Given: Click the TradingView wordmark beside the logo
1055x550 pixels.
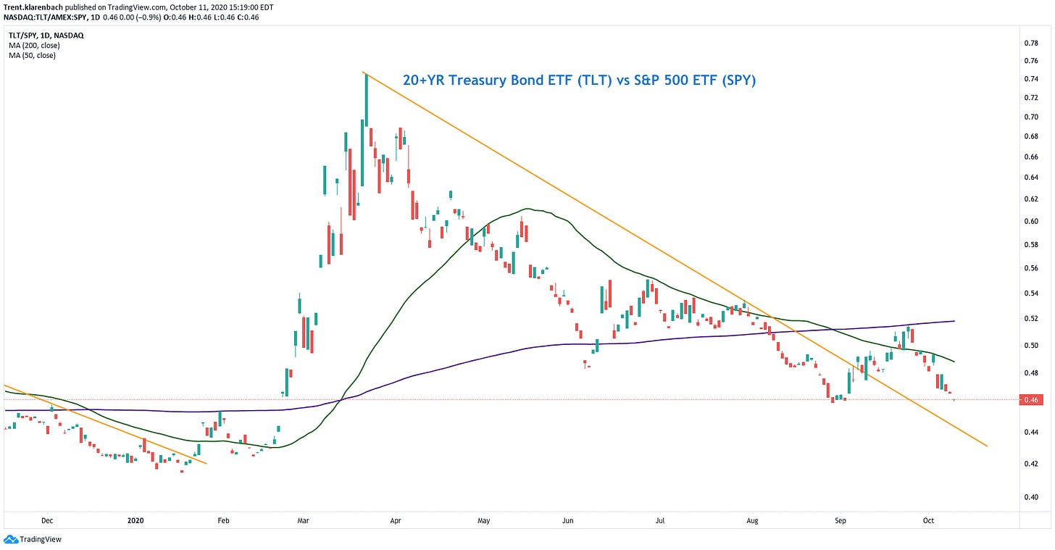Looking at the screenshot, I should tap(40, 539).
